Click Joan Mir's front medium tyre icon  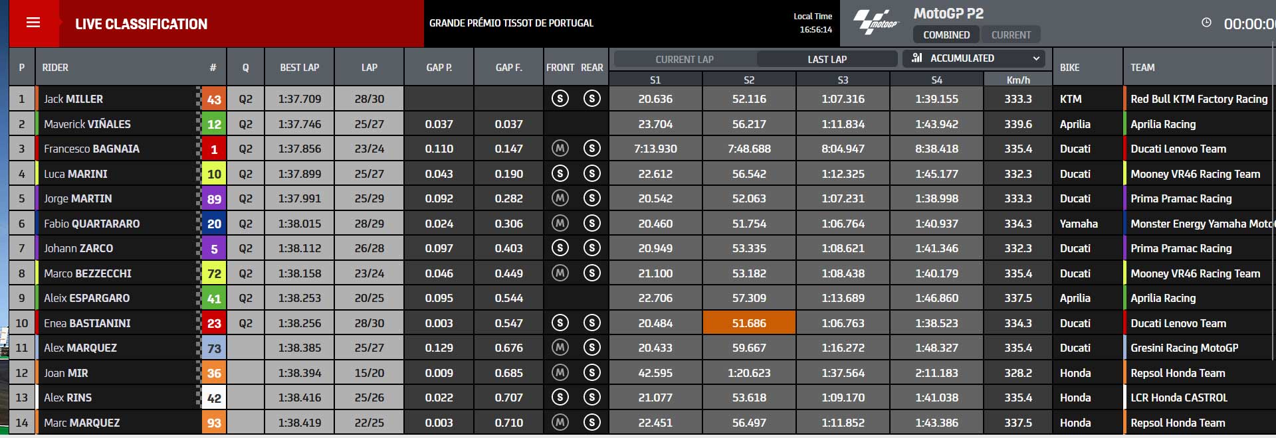click(560, 372)
